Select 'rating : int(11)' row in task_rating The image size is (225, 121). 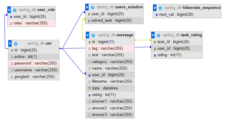[x=177, y=55]
